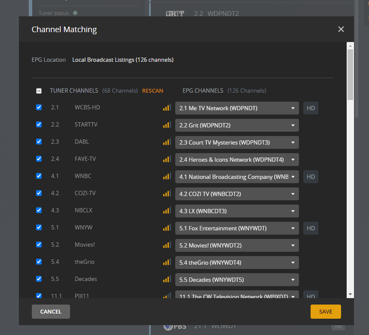
Task: Close the Channel Matching dialog
Action: point(341,29)
